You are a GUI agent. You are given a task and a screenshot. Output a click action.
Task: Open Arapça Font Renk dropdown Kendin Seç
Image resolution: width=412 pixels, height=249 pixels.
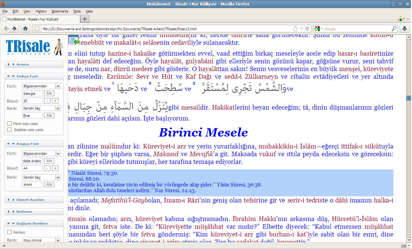41,177
